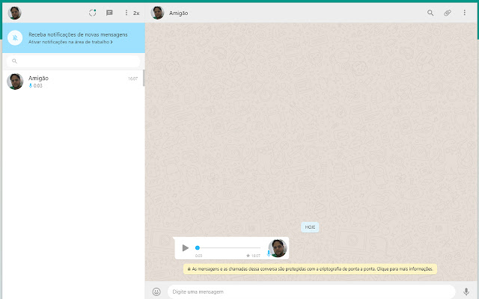The width and height of the screenshot is (479, 299).
Task: Open the status updates icon
Action: pos(92,13)
